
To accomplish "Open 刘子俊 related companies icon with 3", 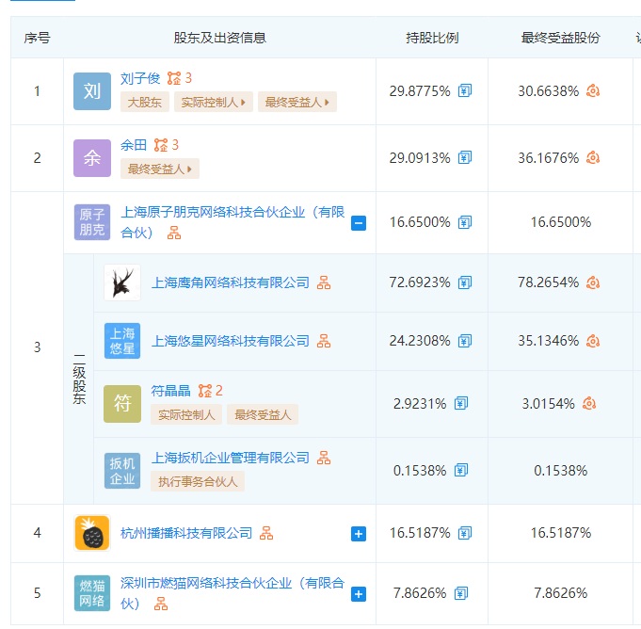I will coord(179,78).
